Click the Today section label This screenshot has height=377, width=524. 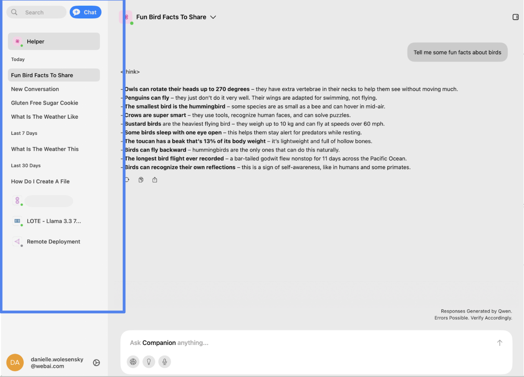18,59
